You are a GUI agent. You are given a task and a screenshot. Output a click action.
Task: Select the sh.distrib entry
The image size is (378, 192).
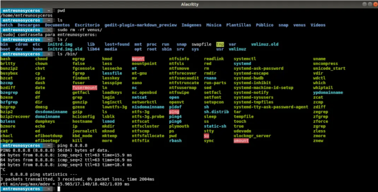click(x=216, y=112)
